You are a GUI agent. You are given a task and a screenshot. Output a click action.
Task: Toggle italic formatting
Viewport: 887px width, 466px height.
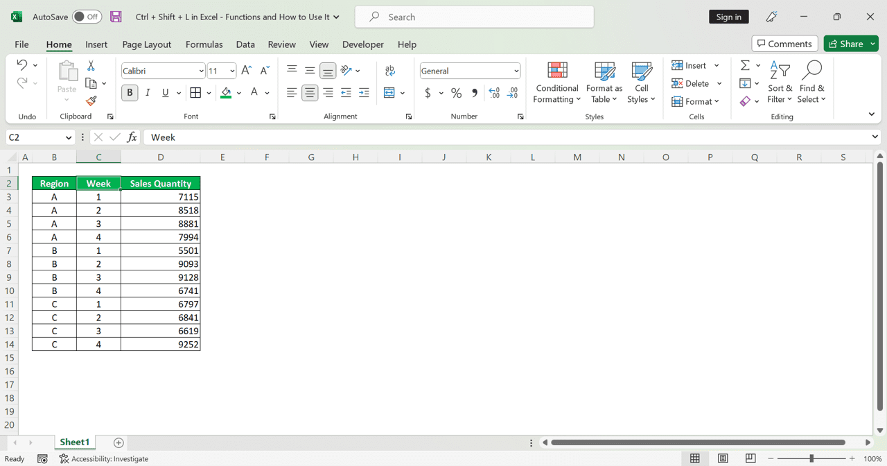147,92
